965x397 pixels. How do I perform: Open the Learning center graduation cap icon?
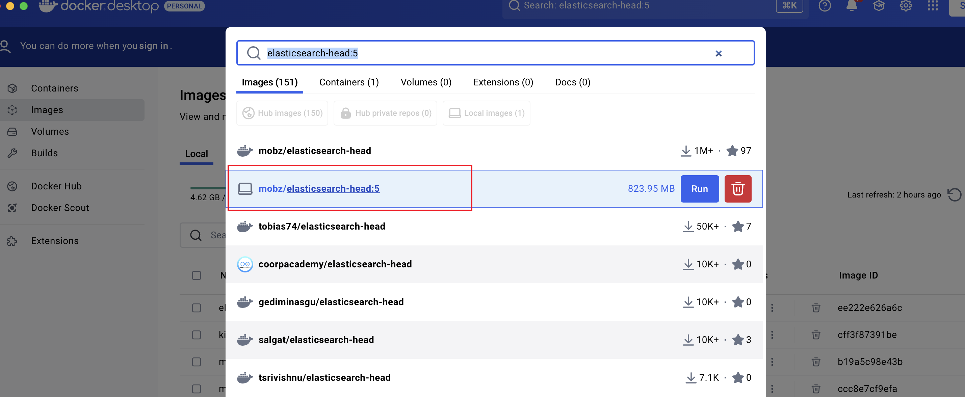point(879,6)
